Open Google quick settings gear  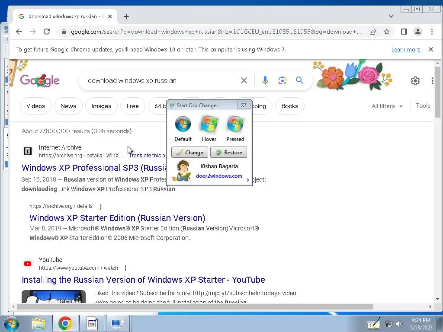pos(415,81)
